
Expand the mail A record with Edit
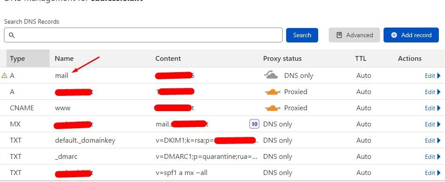432,76
